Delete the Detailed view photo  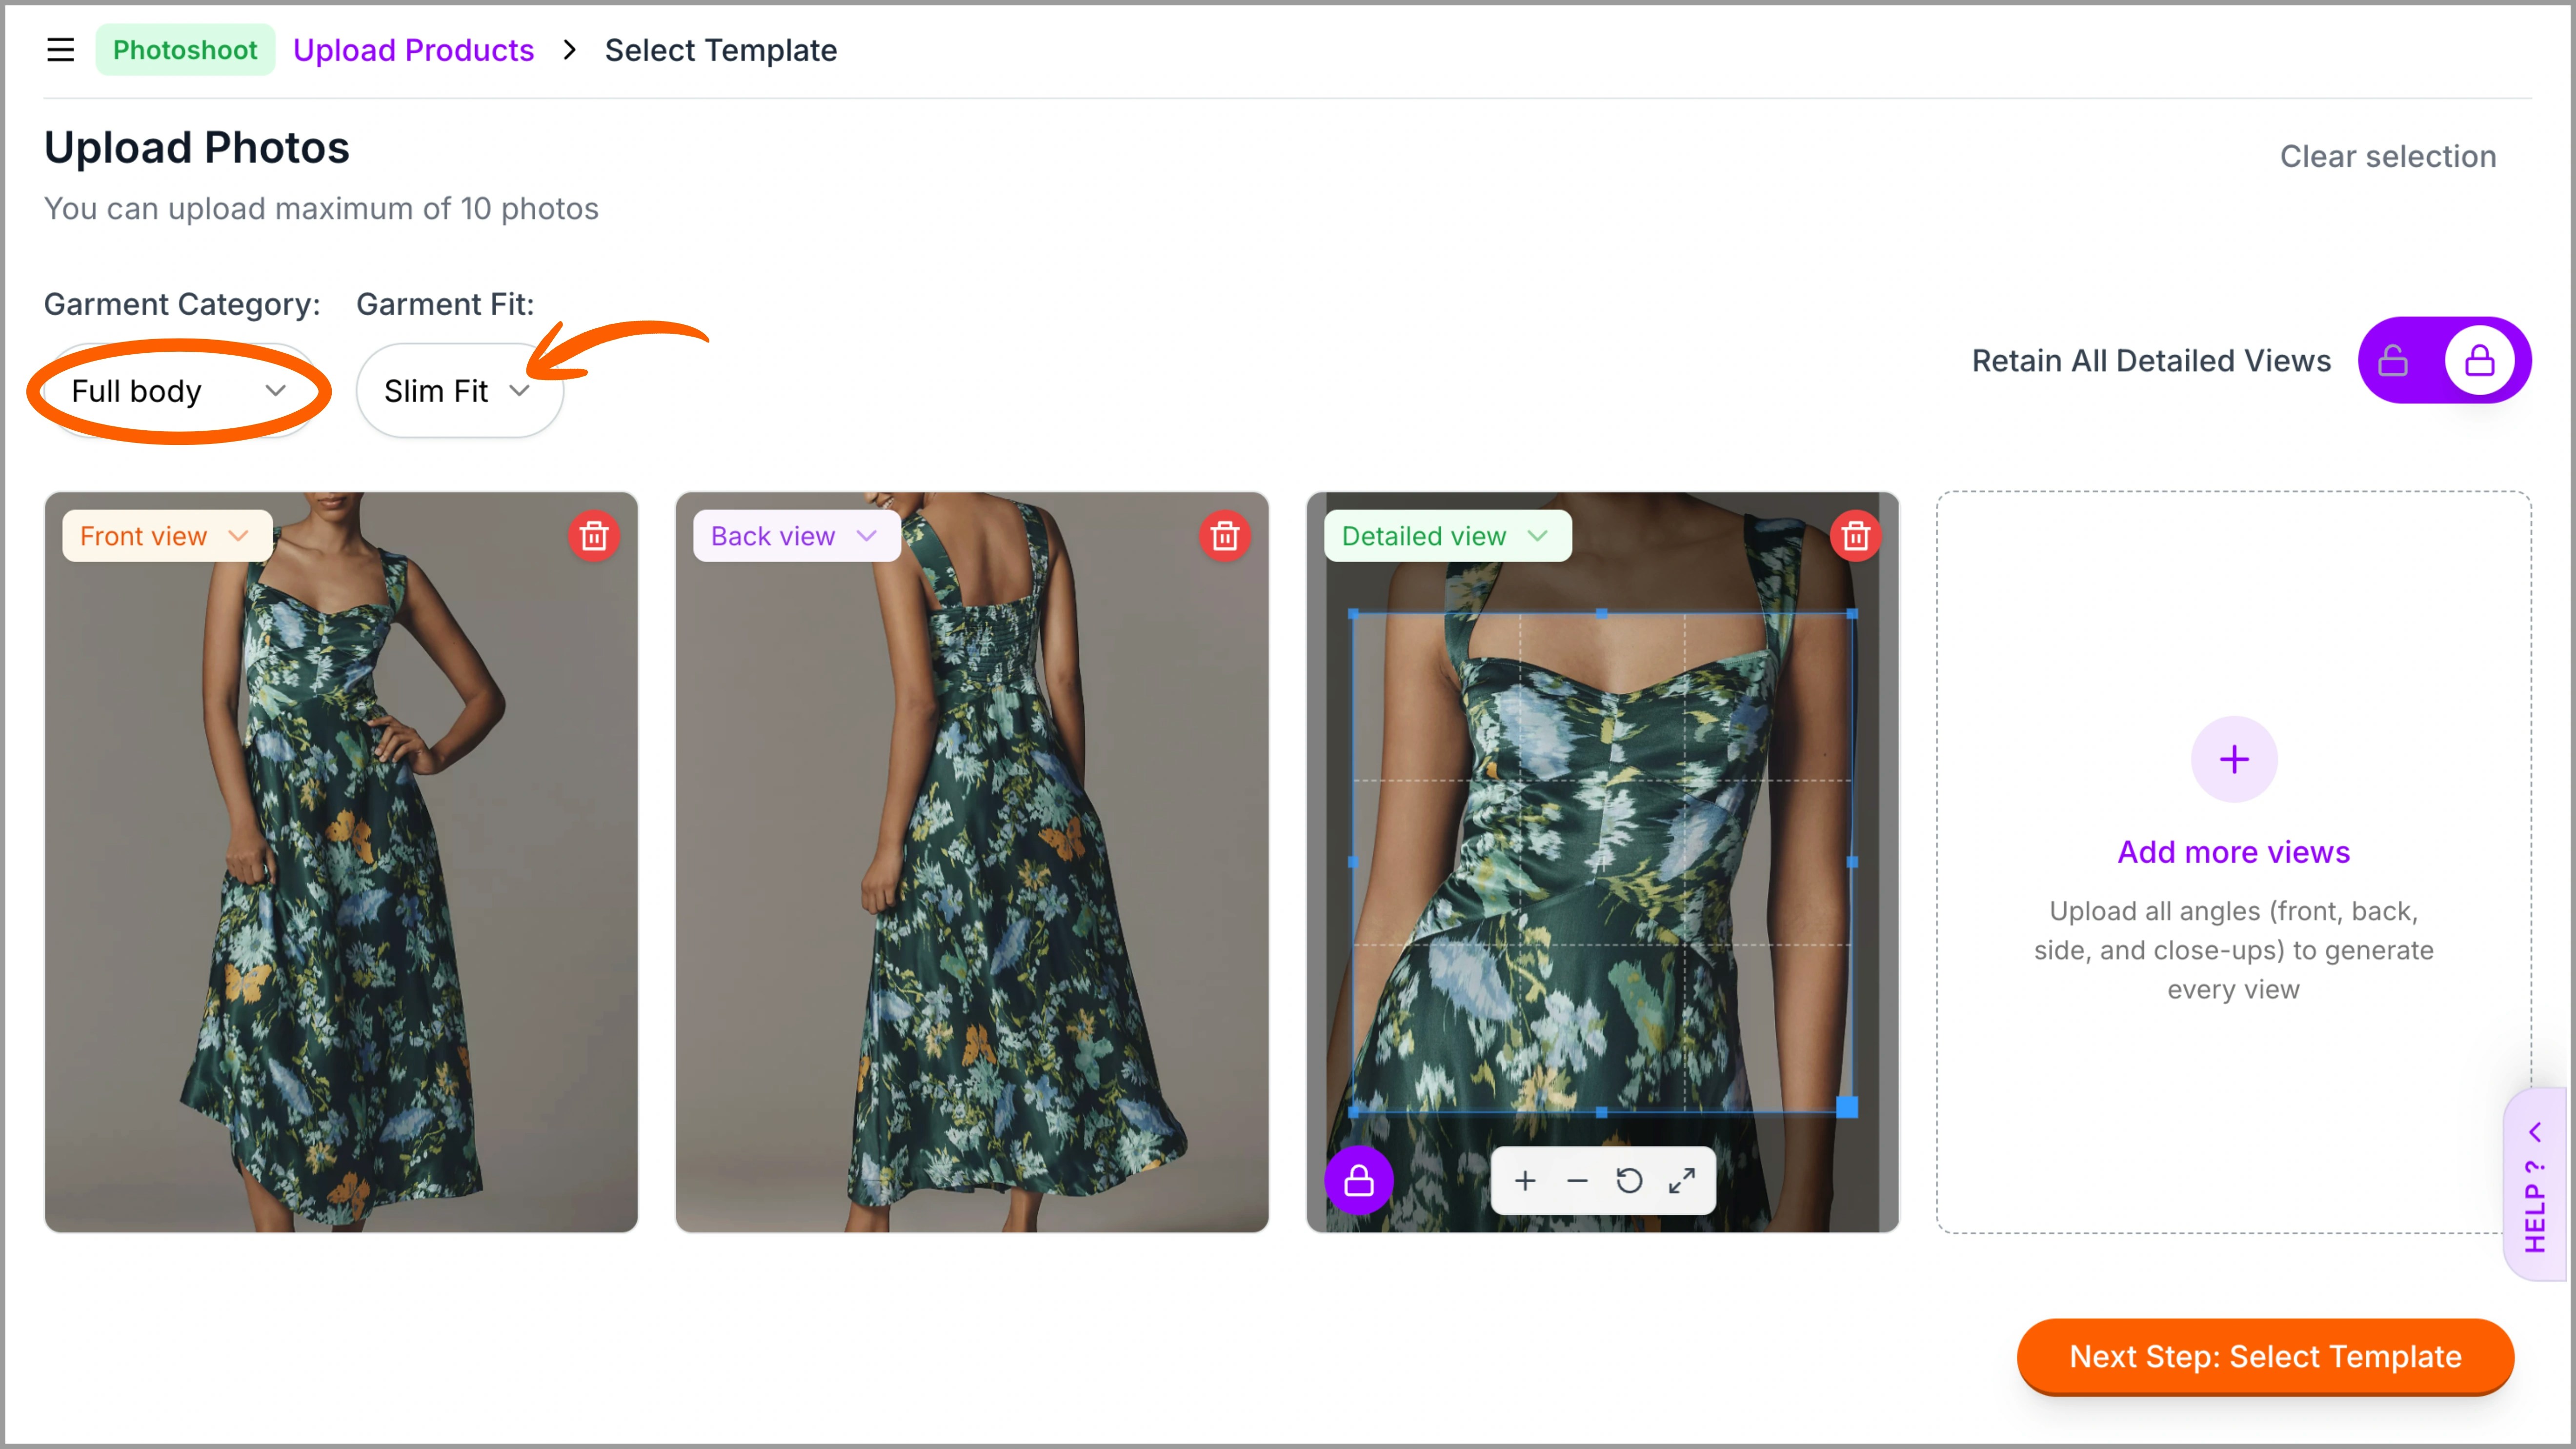[x=1855, y=536]
